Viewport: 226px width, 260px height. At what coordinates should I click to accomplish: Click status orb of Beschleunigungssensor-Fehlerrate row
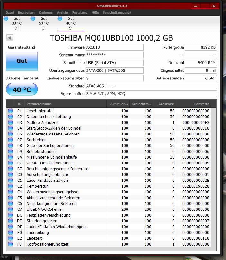10,169
